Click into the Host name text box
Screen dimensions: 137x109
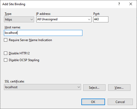43,33
